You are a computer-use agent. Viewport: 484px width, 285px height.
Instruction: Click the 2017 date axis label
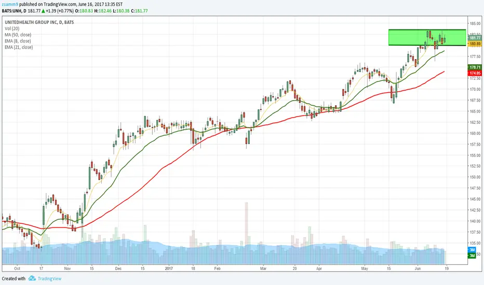tap(169, 268)
